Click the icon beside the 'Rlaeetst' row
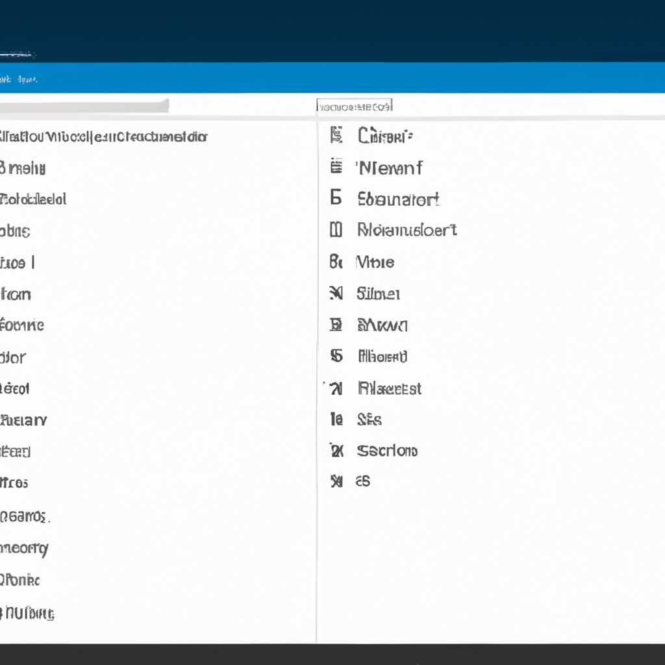Image resolution: width=665 pixels, height=665 pixels. (x=336, y=388)
